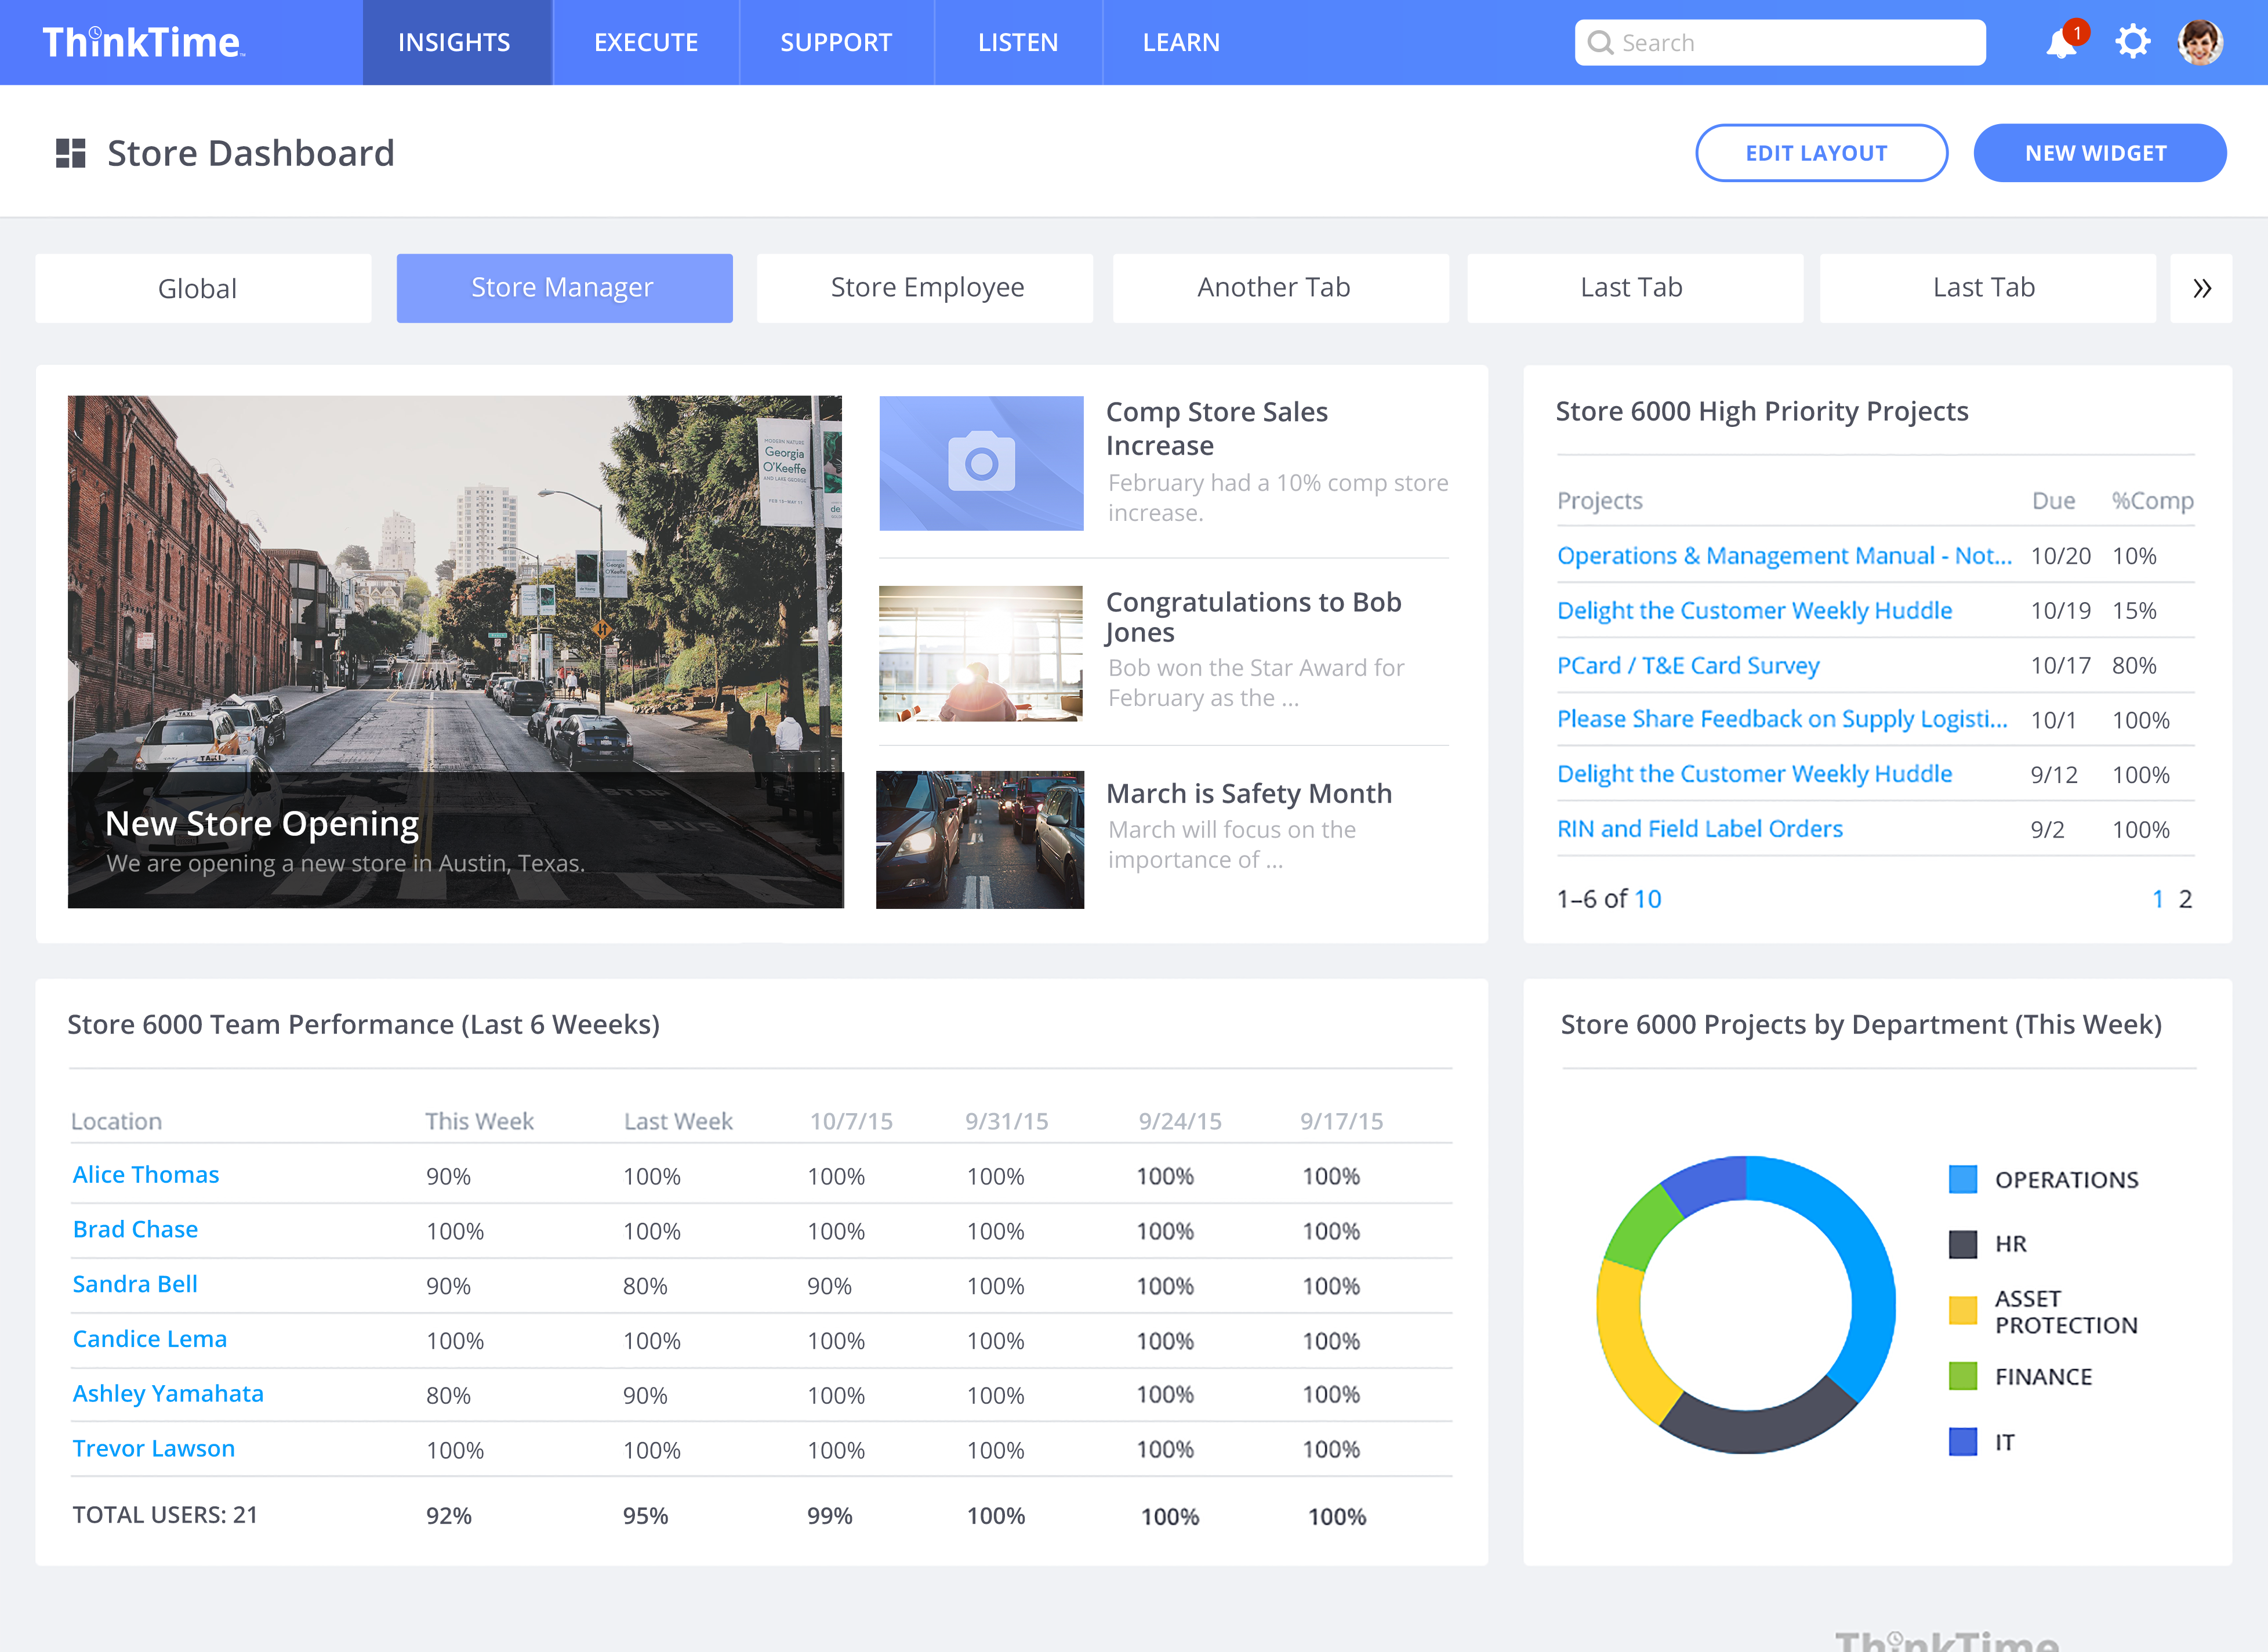The image size is (2268, 1652).
Task: Click the NEW WIDGET button
Action: coord(2097,153)
